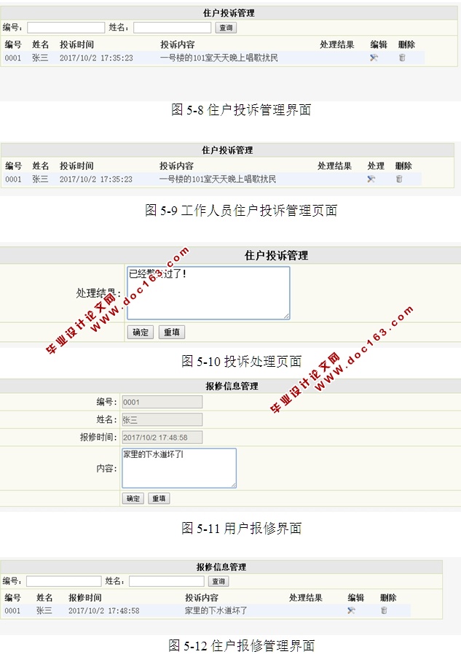
Task: Click 确定 button in repair form figure 5-11
Action: click(133, 498)
